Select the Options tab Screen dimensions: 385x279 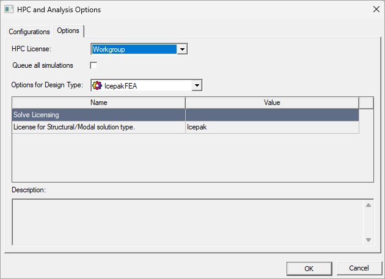coord(68,31)
